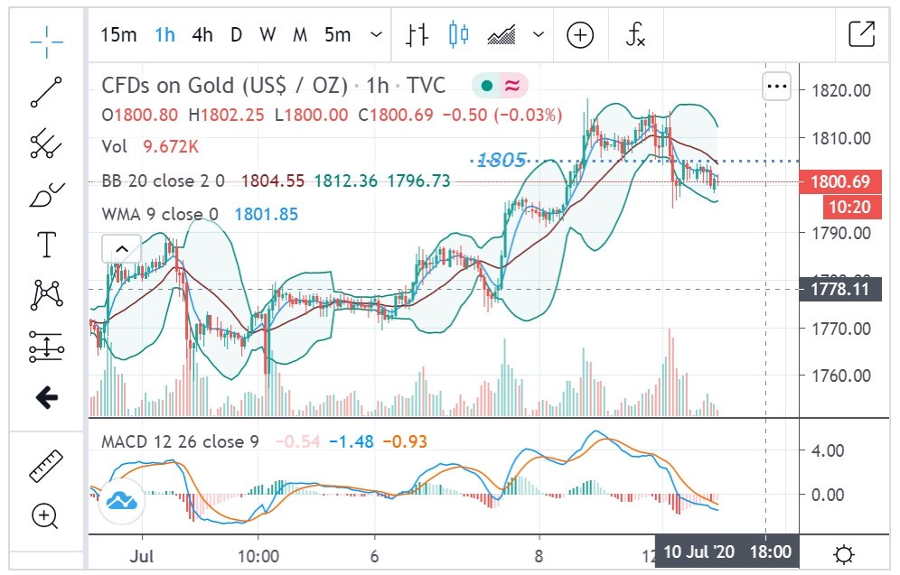The height and width of the screenshot is (575, 900).
Task: Pick the brush drawing tool
Action: tap(46, 193)
